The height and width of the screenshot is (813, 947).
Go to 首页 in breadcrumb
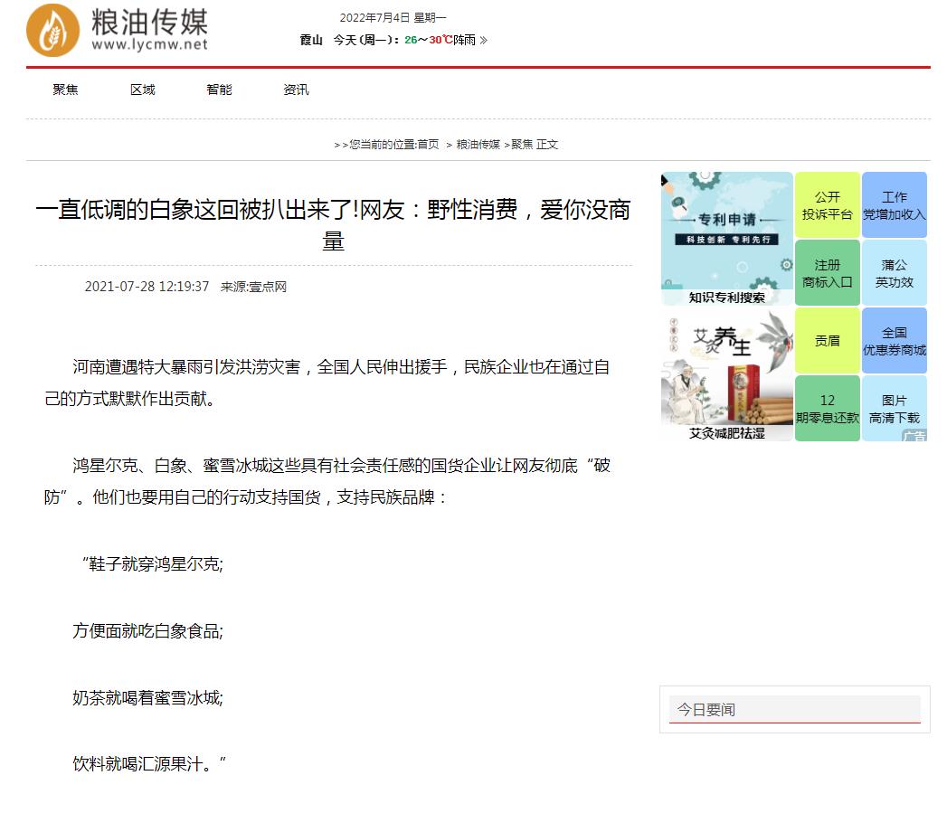click(x=428, y=145)
